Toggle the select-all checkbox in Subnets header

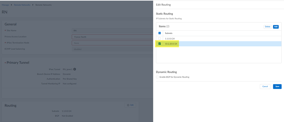pos(160,33)
